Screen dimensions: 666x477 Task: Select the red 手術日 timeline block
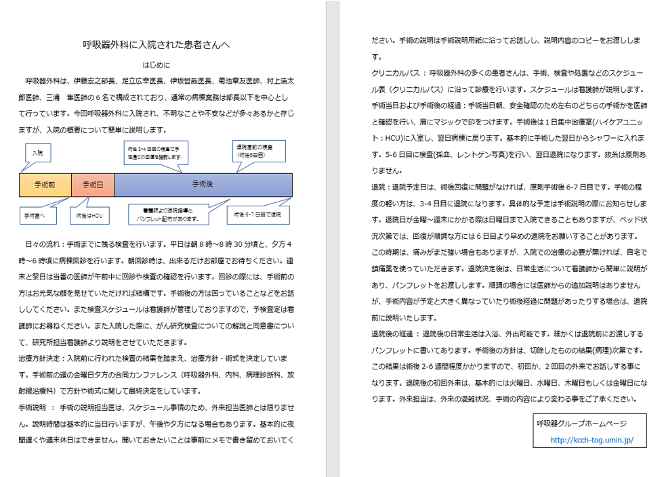tap(92, 184)
